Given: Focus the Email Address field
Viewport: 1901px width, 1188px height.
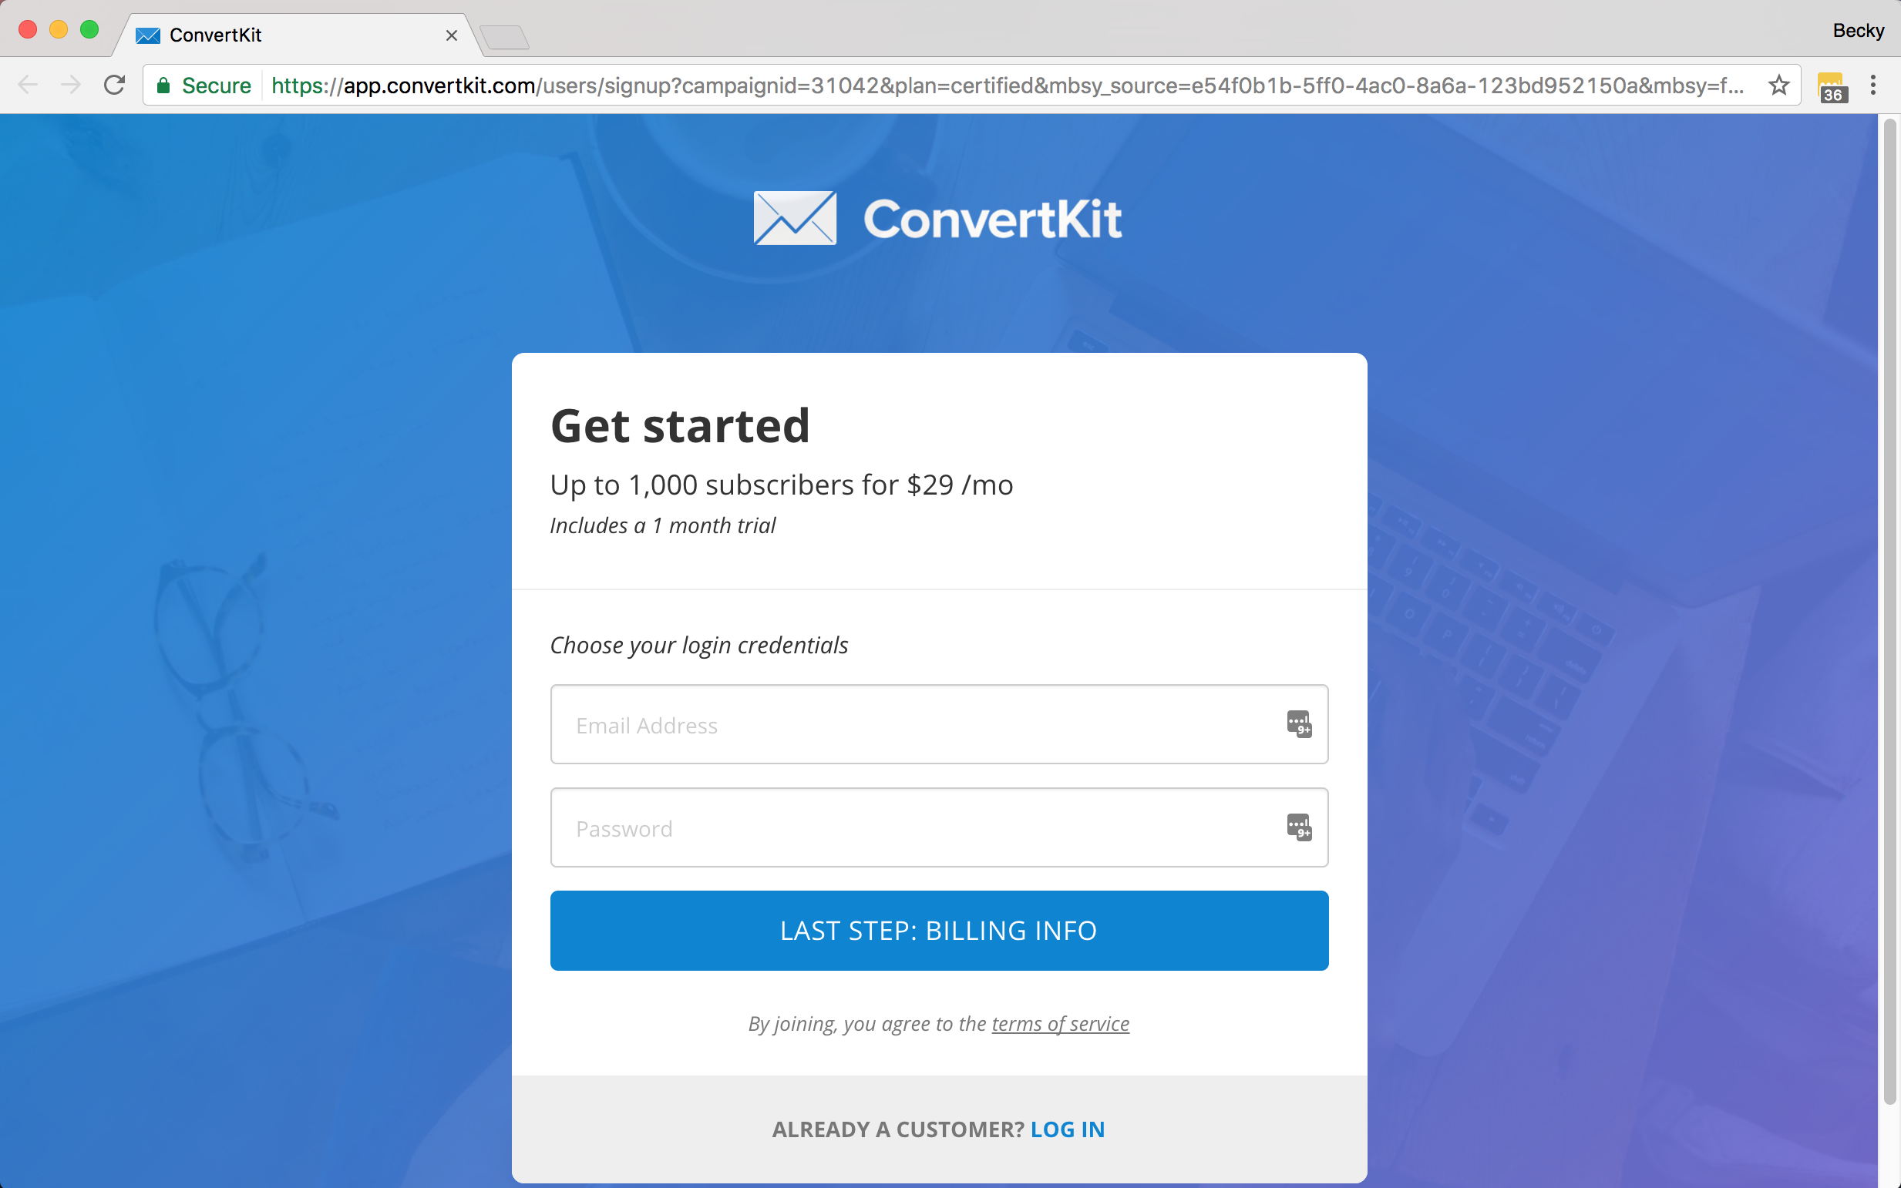Looking at the screenshot, I should click(940, 724).
